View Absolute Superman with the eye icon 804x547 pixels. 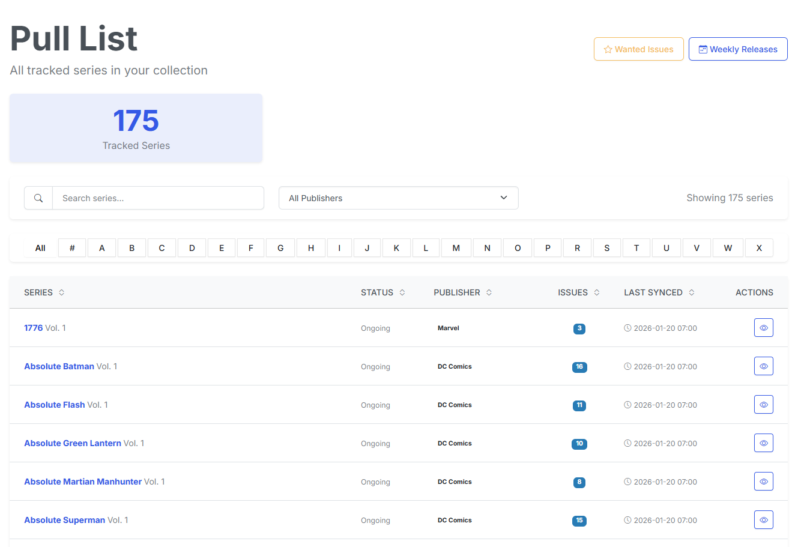click(763, 520)
